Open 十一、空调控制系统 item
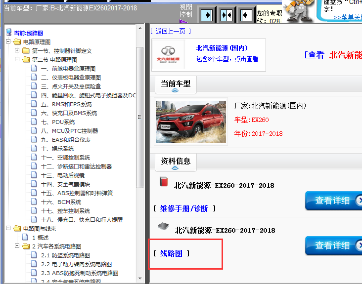 tap(65, 158)
